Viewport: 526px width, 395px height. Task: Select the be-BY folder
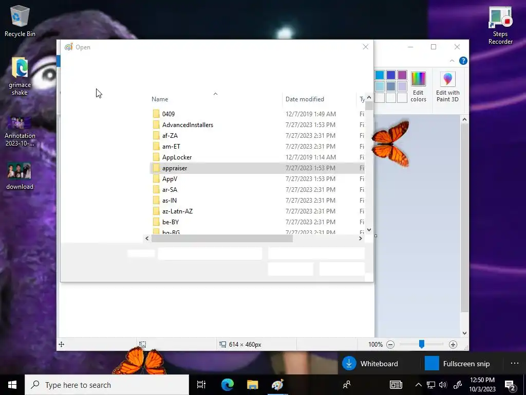257,222
